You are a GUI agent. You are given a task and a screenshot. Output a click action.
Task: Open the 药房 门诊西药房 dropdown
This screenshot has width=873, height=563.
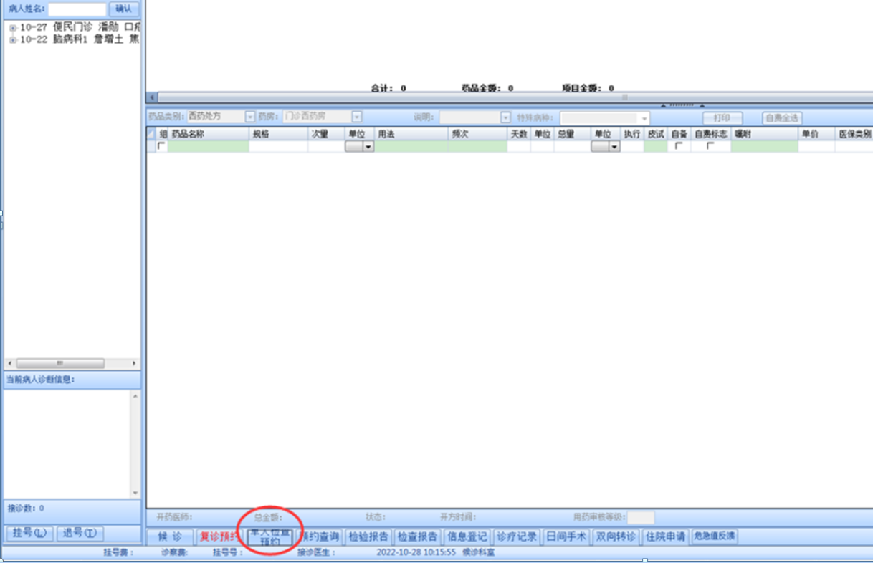[x=357, y=117]
